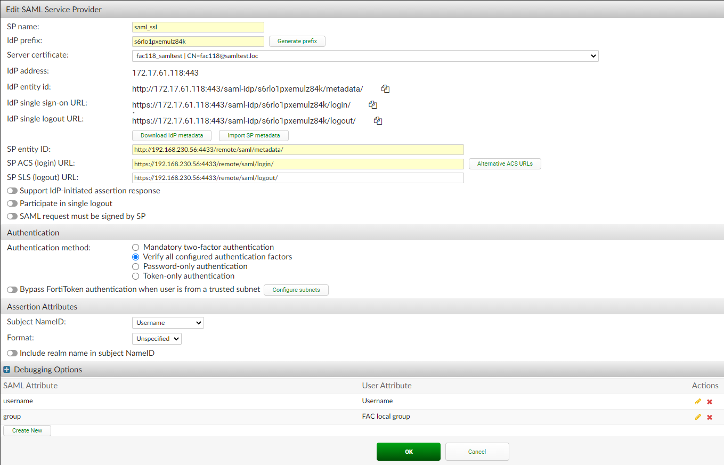Screen dimensions: 724x465
Task: Enable Participate in single logout
Action: (x=12, y=203)
